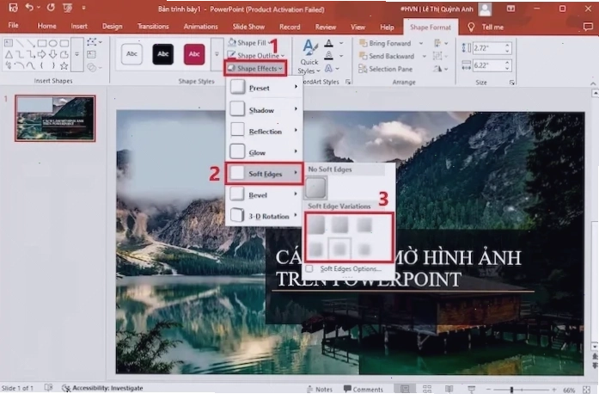Select the rectangle shape in gallery
The height and width of the screenshot is (394, 599).
(42, 43)
